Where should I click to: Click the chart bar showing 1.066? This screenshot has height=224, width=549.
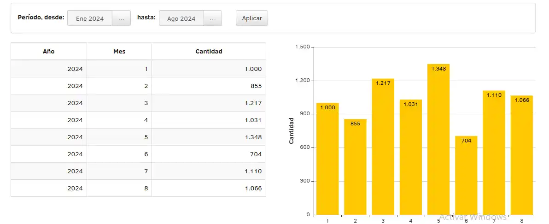coord(521,157)
